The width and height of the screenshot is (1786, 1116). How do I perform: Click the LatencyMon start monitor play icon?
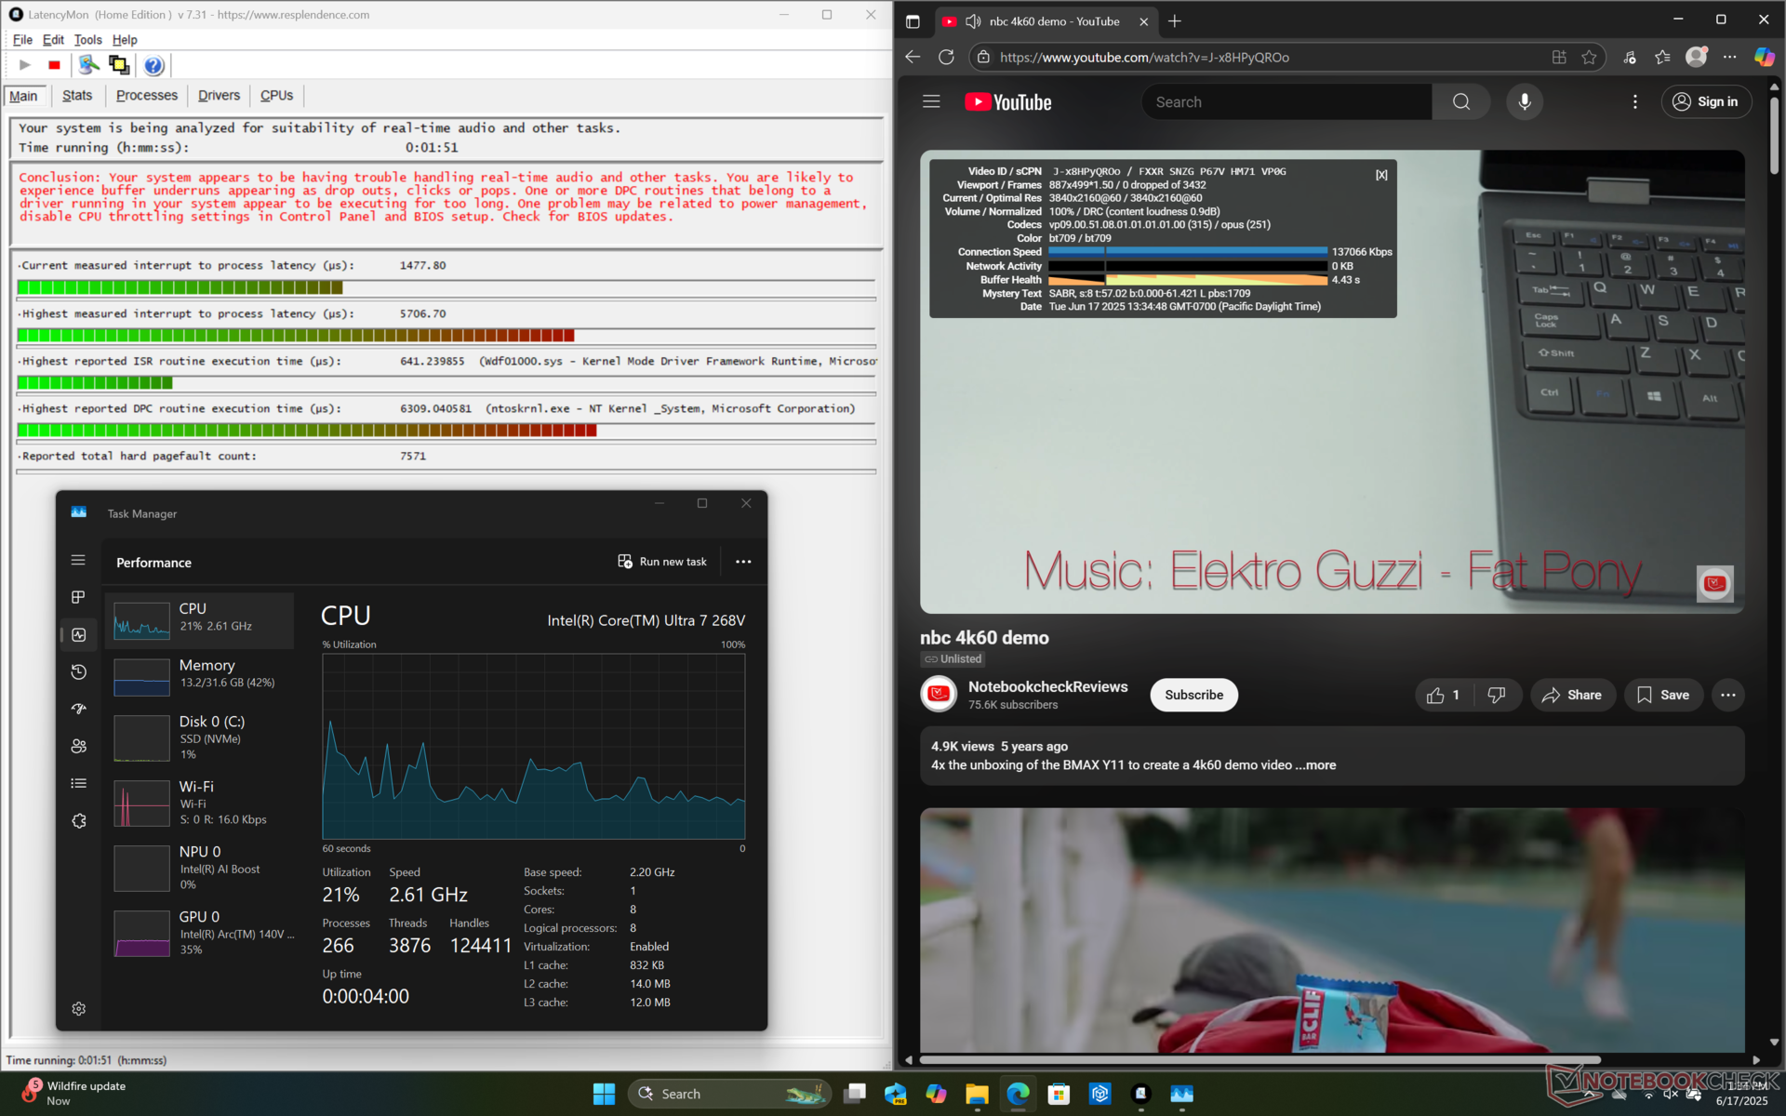(25, 65)
